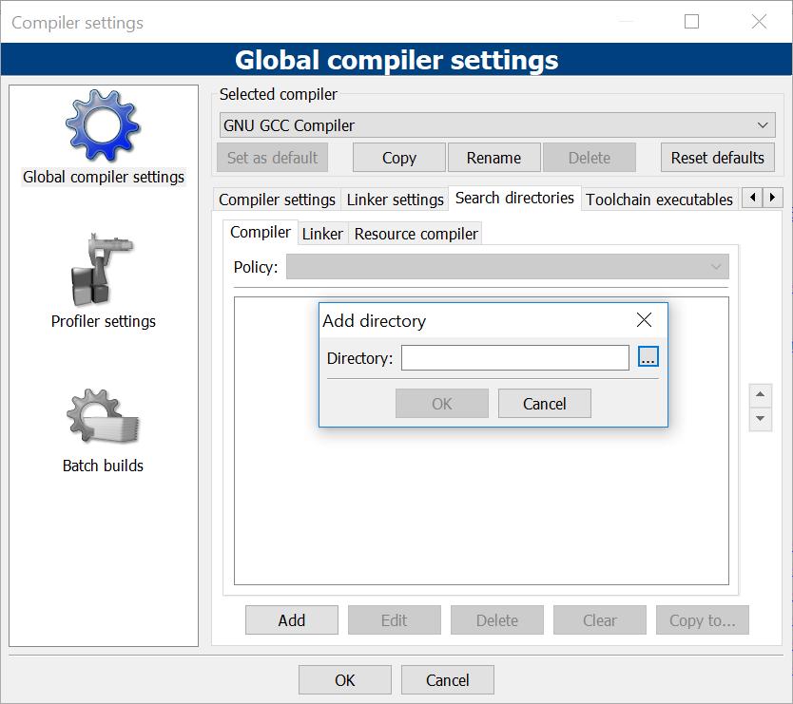Image resolution: width=793 pixels, height=704 pixels.
Task: Maximize the Compiler settings window
Action: [691, 22]
